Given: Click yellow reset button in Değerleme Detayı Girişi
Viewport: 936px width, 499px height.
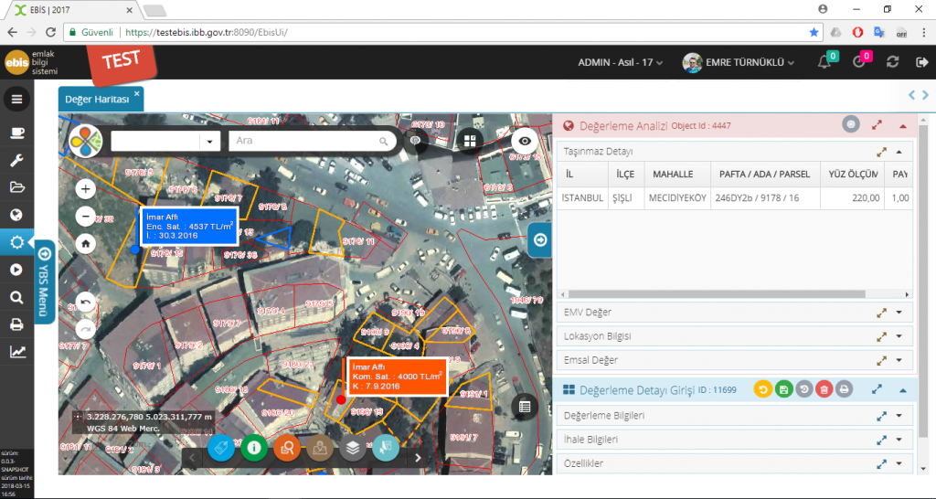Looking at the screenshot, I should click(763, 389).
